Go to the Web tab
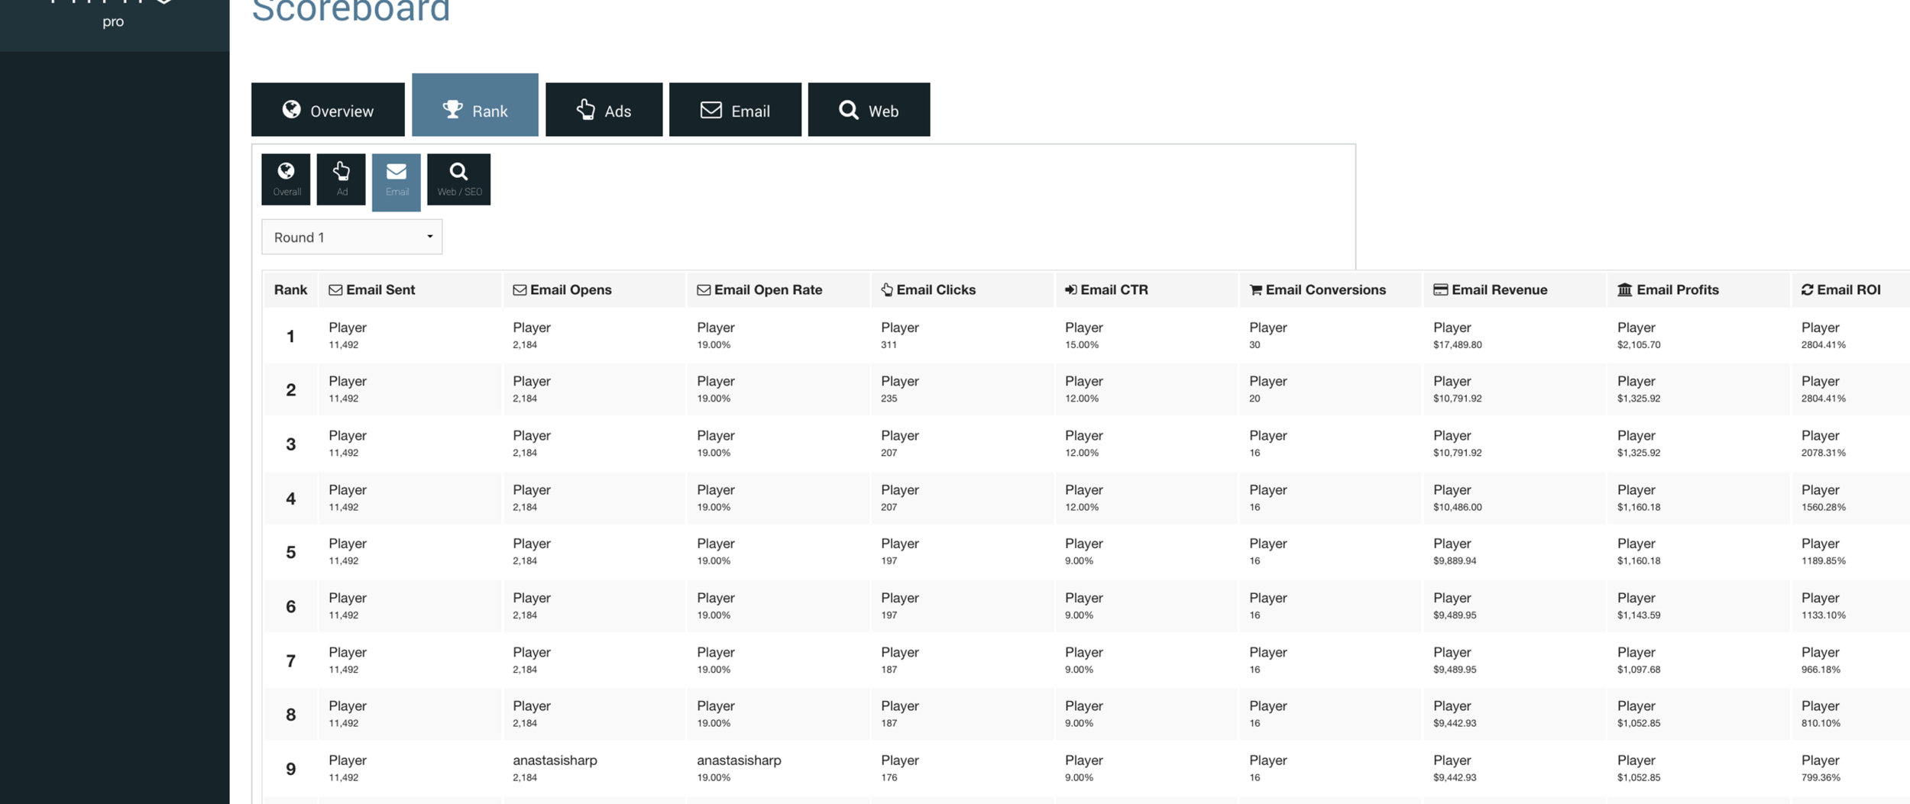Viewport: 1910px width, 804px height. (x=869, y=110)
